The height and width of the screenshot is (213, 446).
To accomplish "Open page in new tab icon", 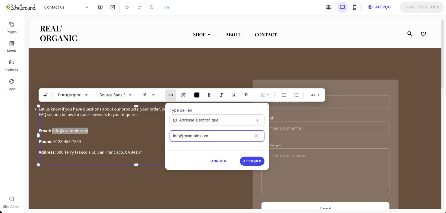I will [113, 7].
